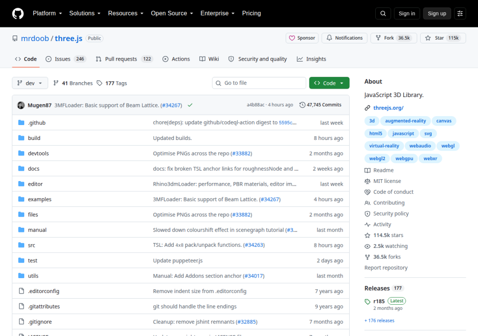The width and height of the screenshot is (478, 336).
Task: Click the .gitignore file icon
Action: [x=21, y=322]
